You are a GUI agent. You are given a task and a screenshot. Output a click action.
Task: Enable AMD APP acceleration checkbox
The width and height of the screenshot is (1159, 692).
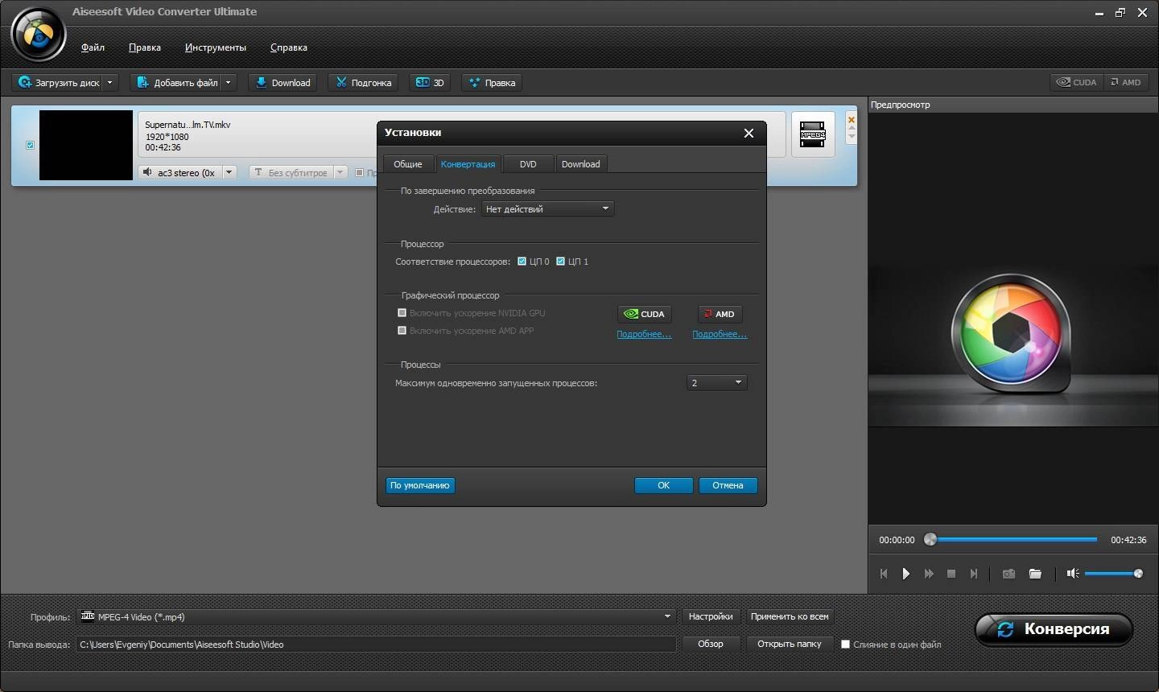pyautogui.click(x=402, y=331)
